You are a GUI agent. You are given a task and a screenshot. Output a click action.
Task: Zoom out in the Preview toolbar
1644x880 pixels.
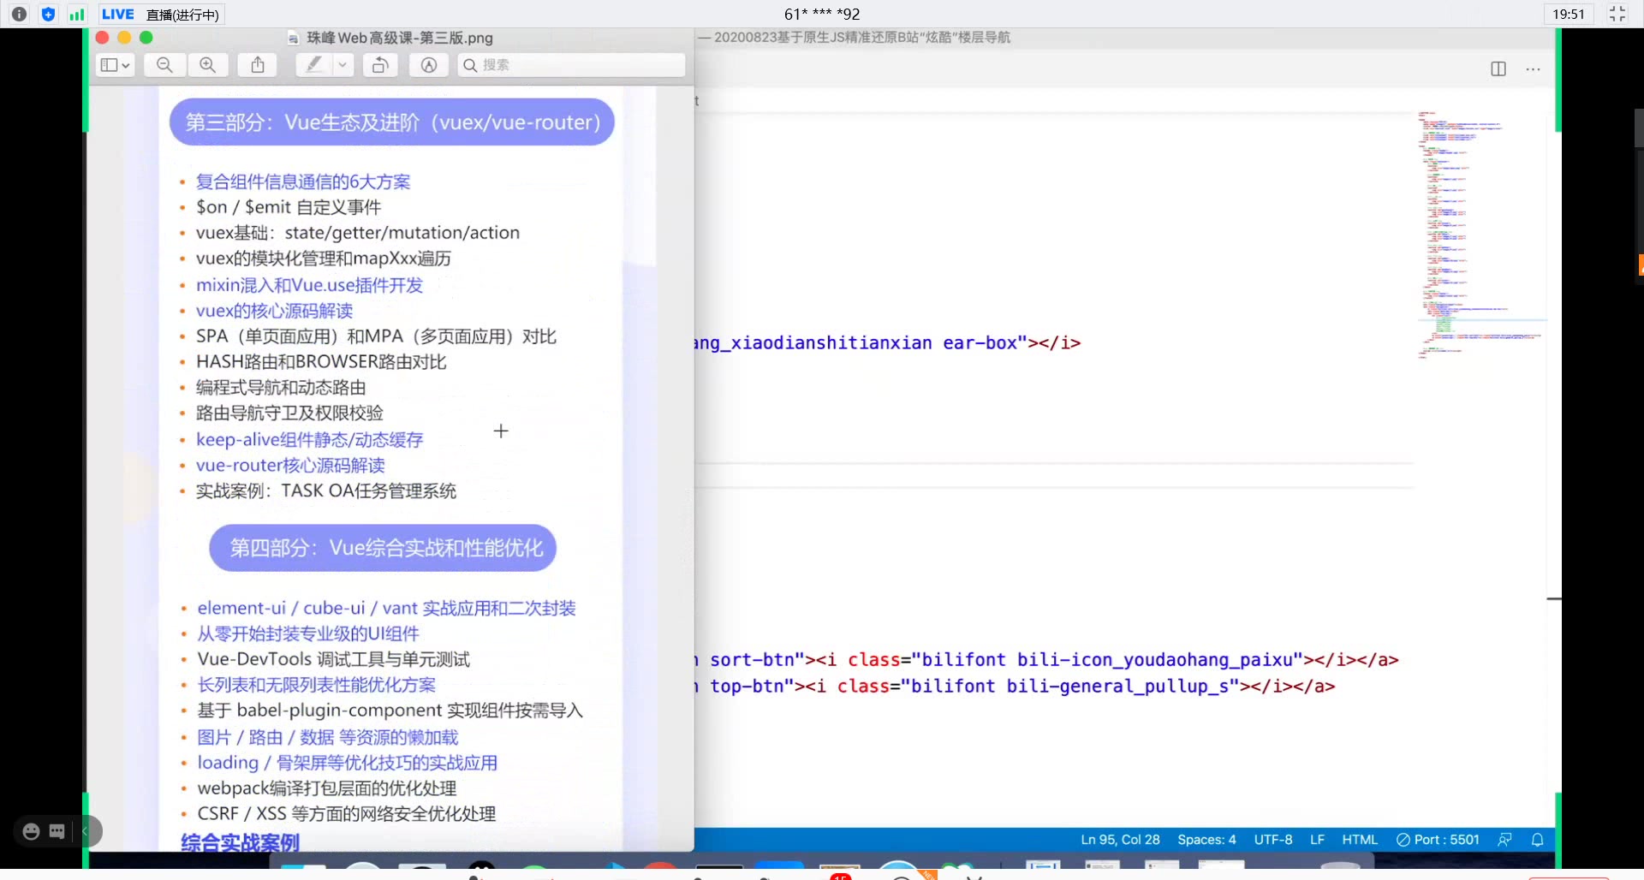pyautogui.click(x=164, y=65)
